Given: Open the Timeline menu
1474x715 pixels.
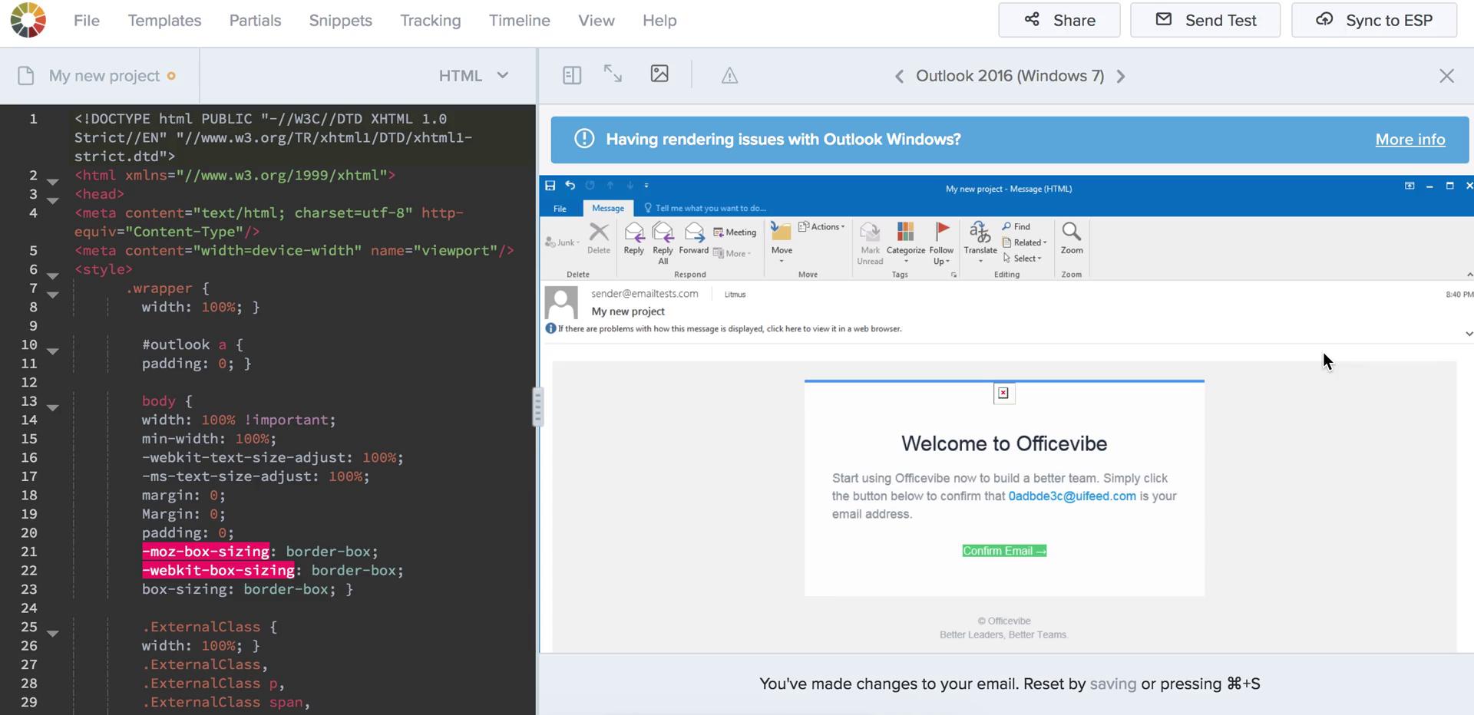Looking at the screenshot, I should click(x=520, y=21).
